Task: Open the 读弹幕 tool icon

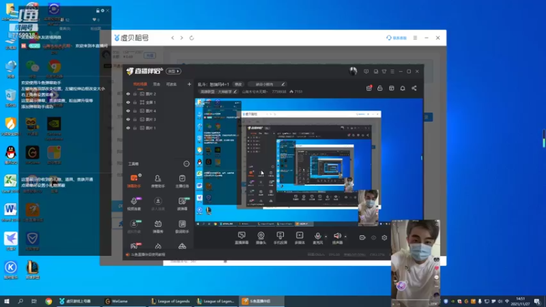Action: tap(182, 203)
